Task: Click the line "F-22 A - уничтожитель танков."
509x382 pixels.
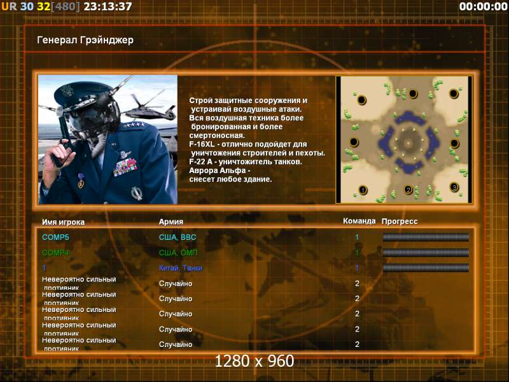Action: pos(246,162)
